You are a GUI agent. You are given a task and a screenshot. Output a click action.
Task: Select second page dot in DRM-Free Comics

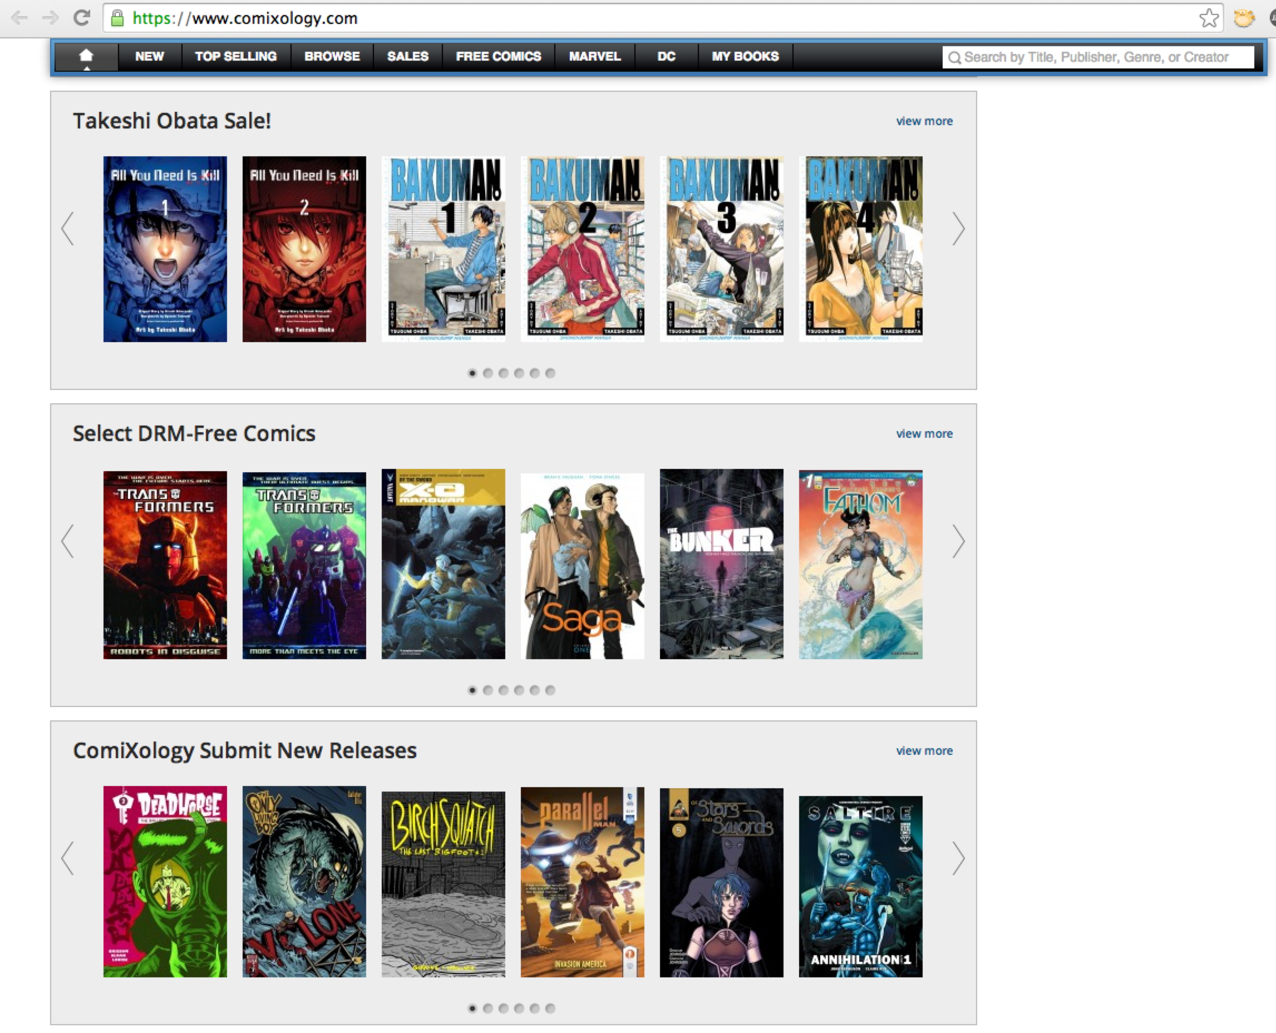click(x=488, y=690)
